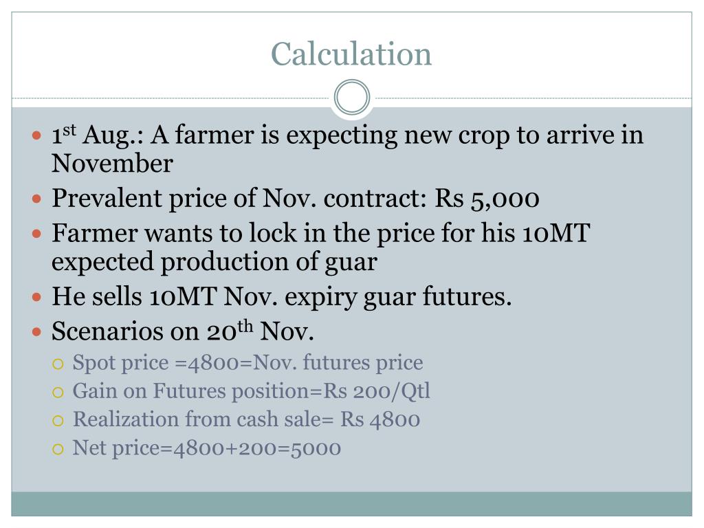
Task: Click the hollow bullet beside 'Spot price' line
Action: [x=58, y=364]
